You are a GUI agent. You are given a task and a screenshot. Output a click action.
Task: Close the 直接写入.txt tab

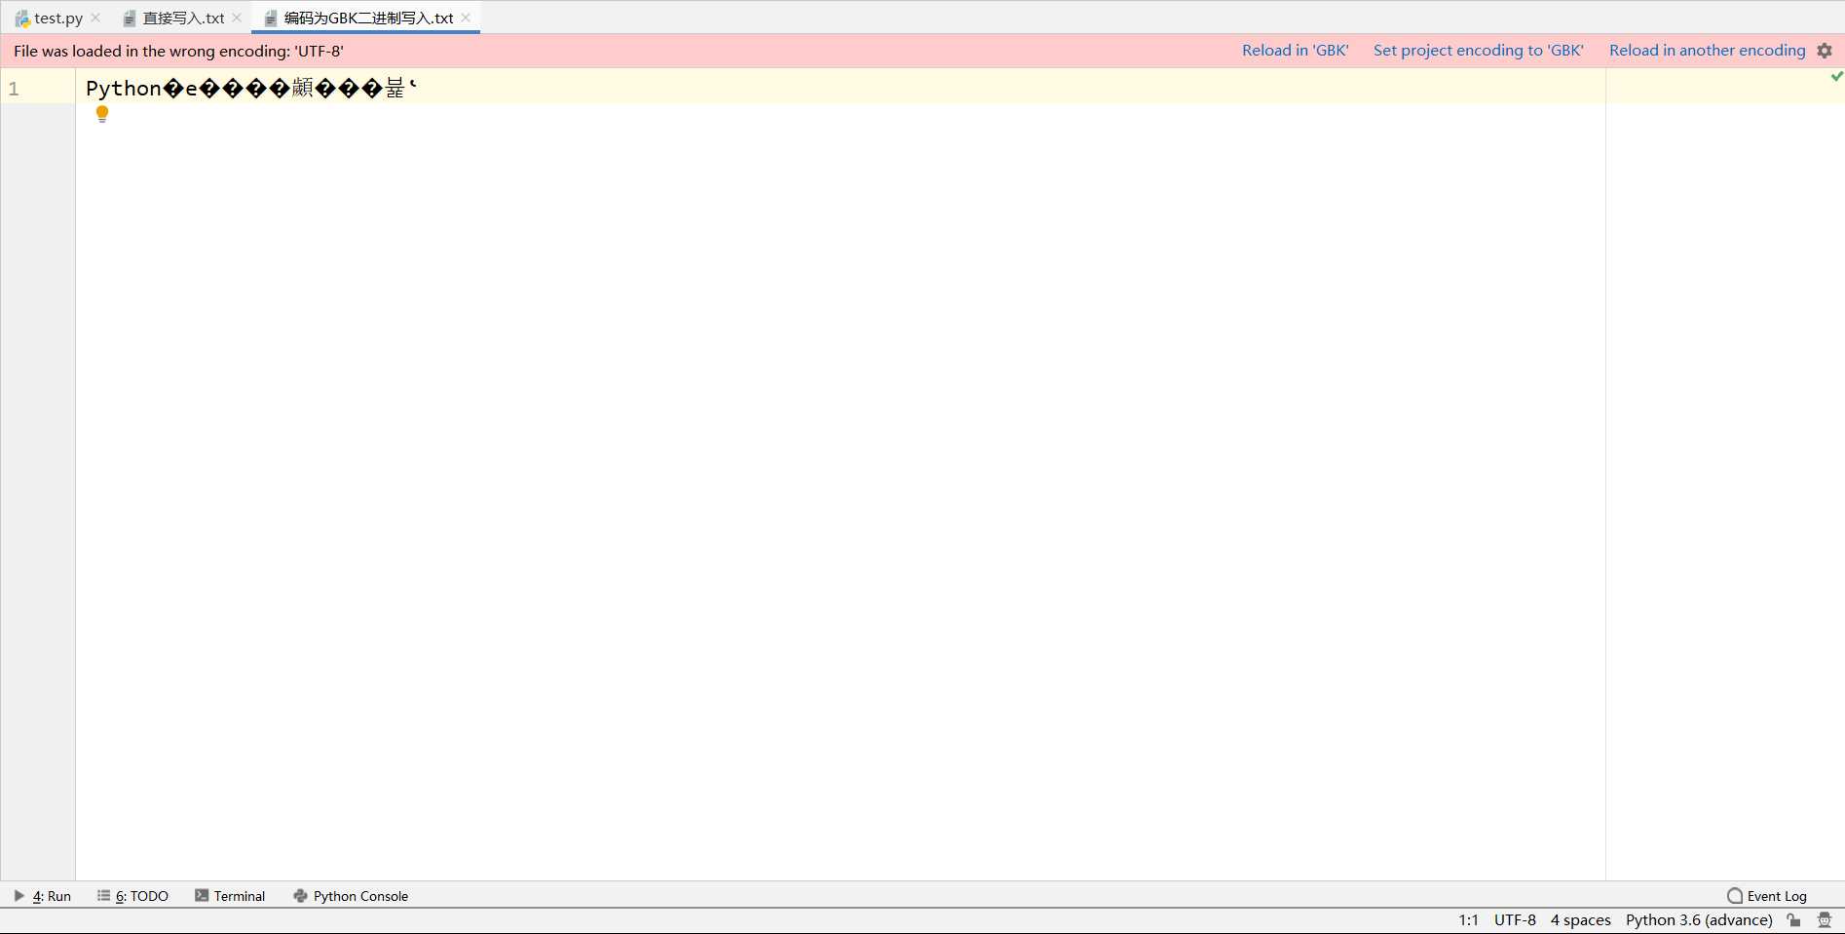click(x=237, y=18)
